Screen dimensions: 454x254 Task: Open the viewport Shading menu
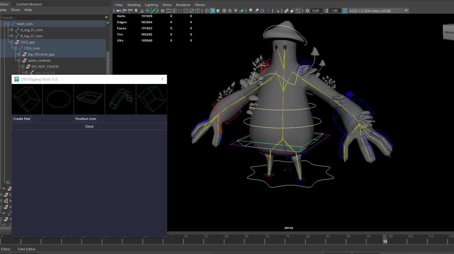click(x=134, y=5)
